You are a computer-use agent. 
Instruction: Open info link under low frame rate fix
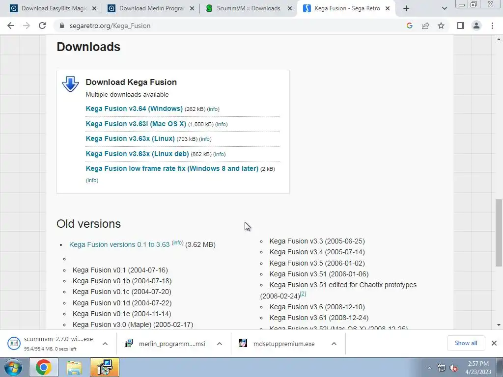click(92, 181)
